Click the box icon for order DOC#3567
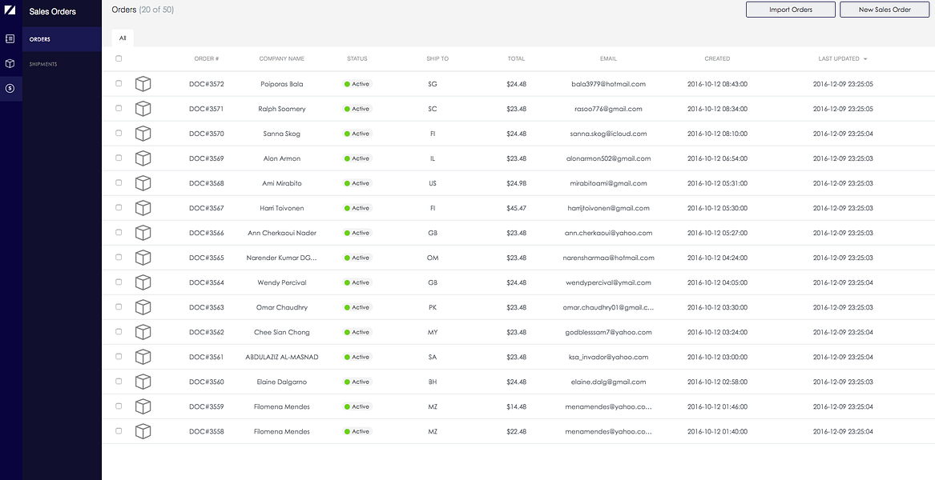935x480 pixels. click(143, 208)
